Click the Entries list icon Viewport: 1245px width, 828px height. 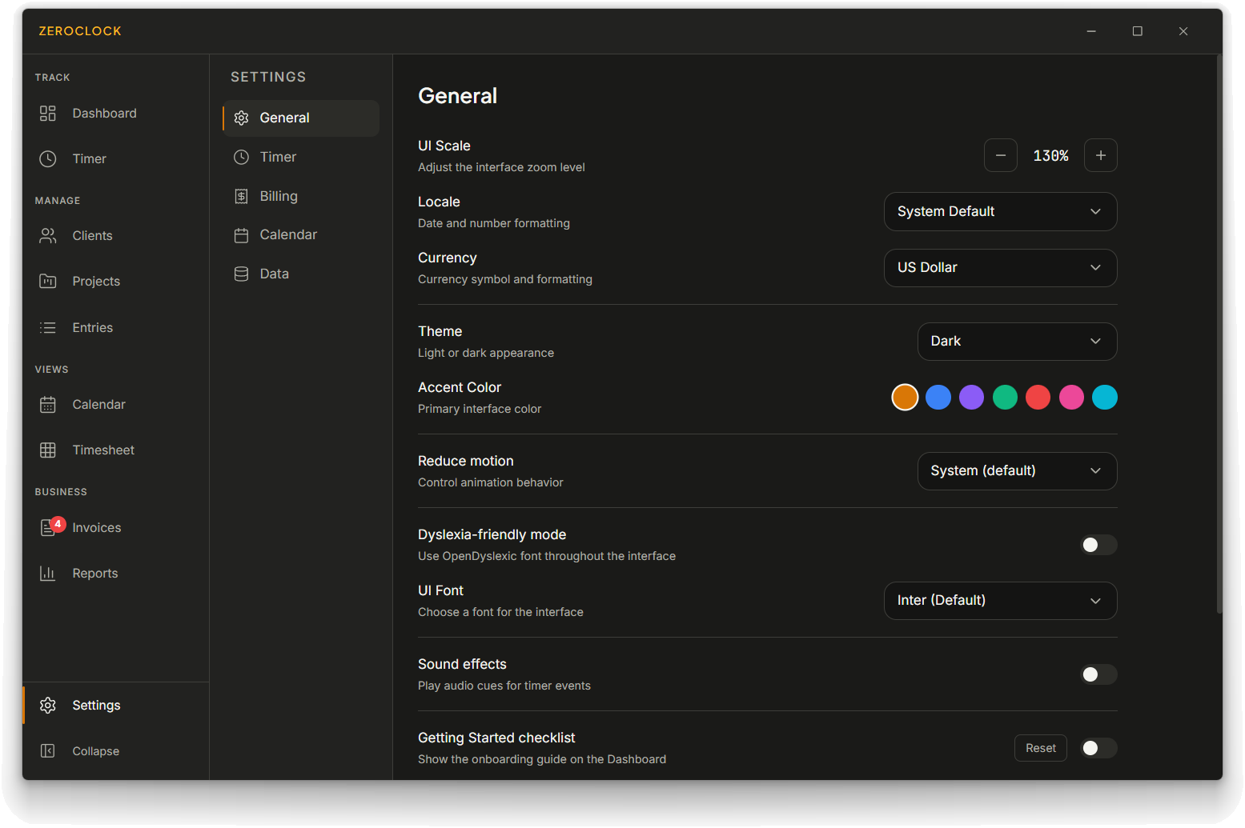(48, 328)
